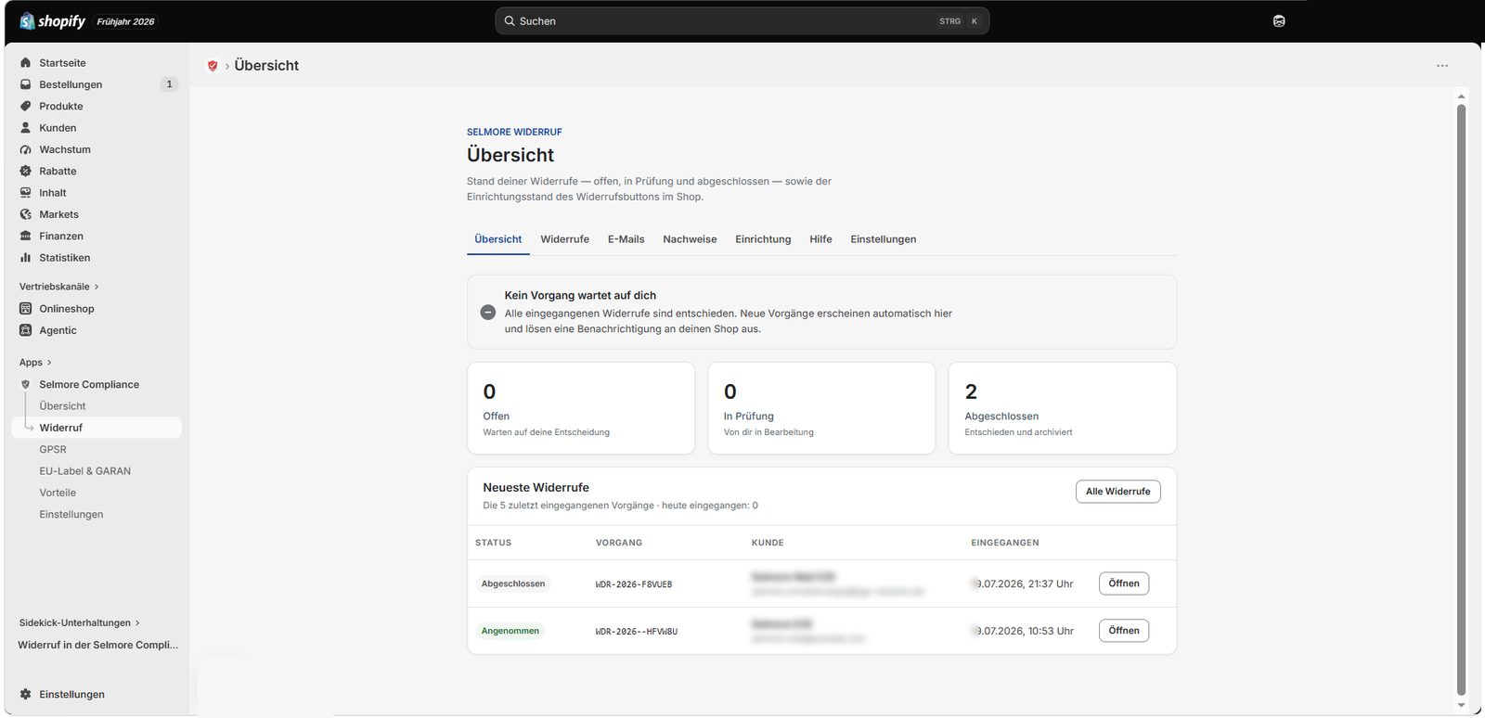This screenshot has width=1485, height=718.
Task: Click the app shield icon in breadcrumb
Action: 213,66
